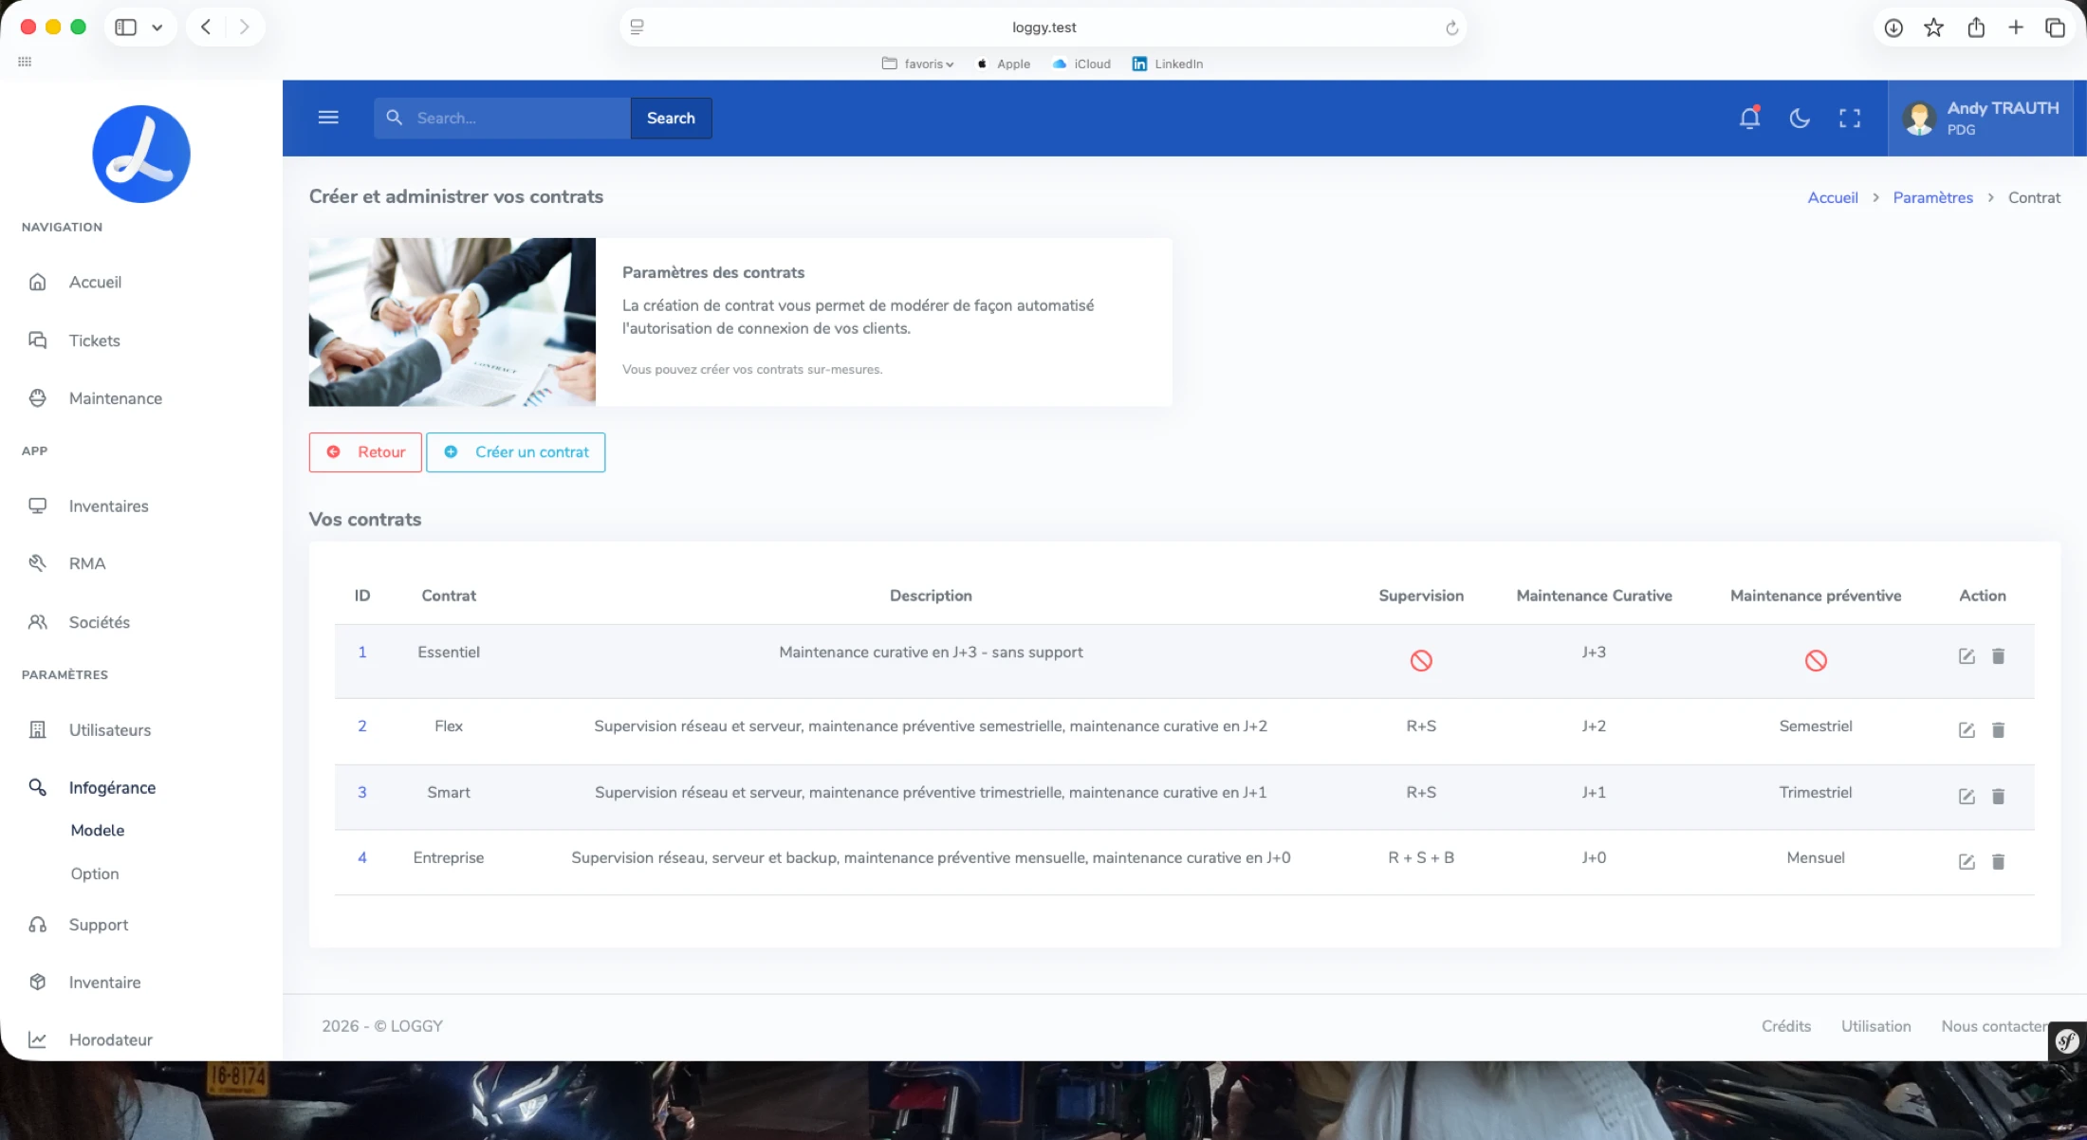Edit the Entreprise contract
This screenshot has width=2087, height=1140.
(1967, 862)
